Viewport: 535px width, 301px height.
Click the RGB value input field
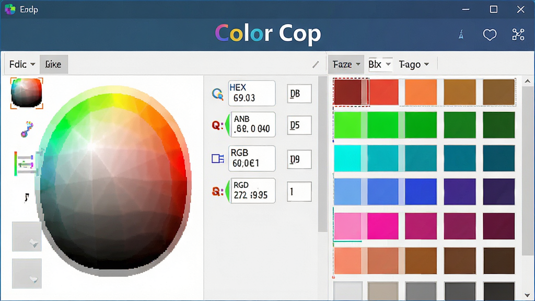[252, 158]
